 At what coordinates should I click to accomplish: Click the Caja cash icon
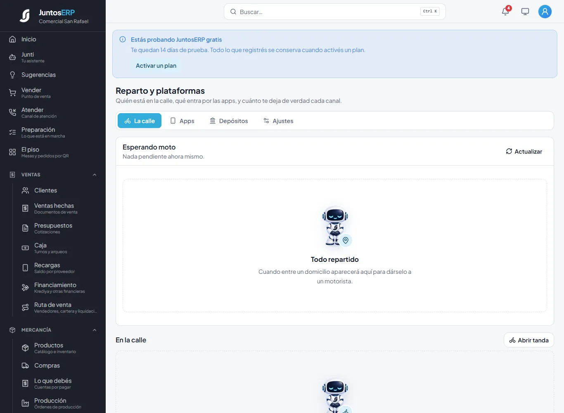pyautogui.click(x=25, y=248)
